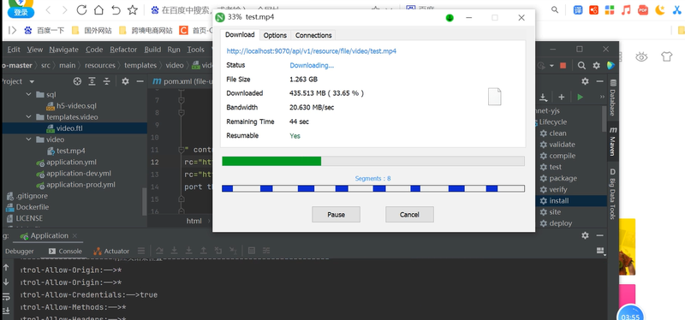The image size is (685, 320).
Task: Select test.mp4 in project tree
Action: [x=66, y=151]
